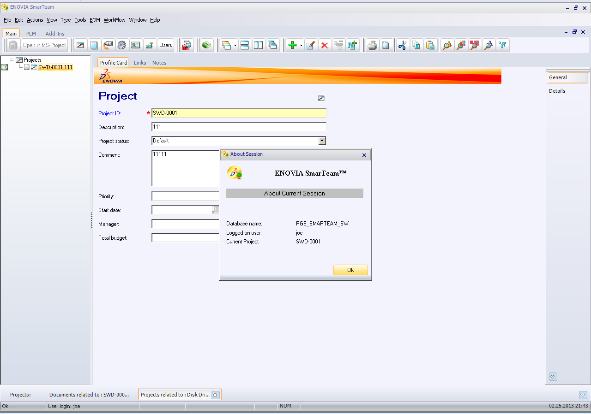Click the Description field containing 111
The height and width of the screenshot is (414, 591).
(239, 127)
